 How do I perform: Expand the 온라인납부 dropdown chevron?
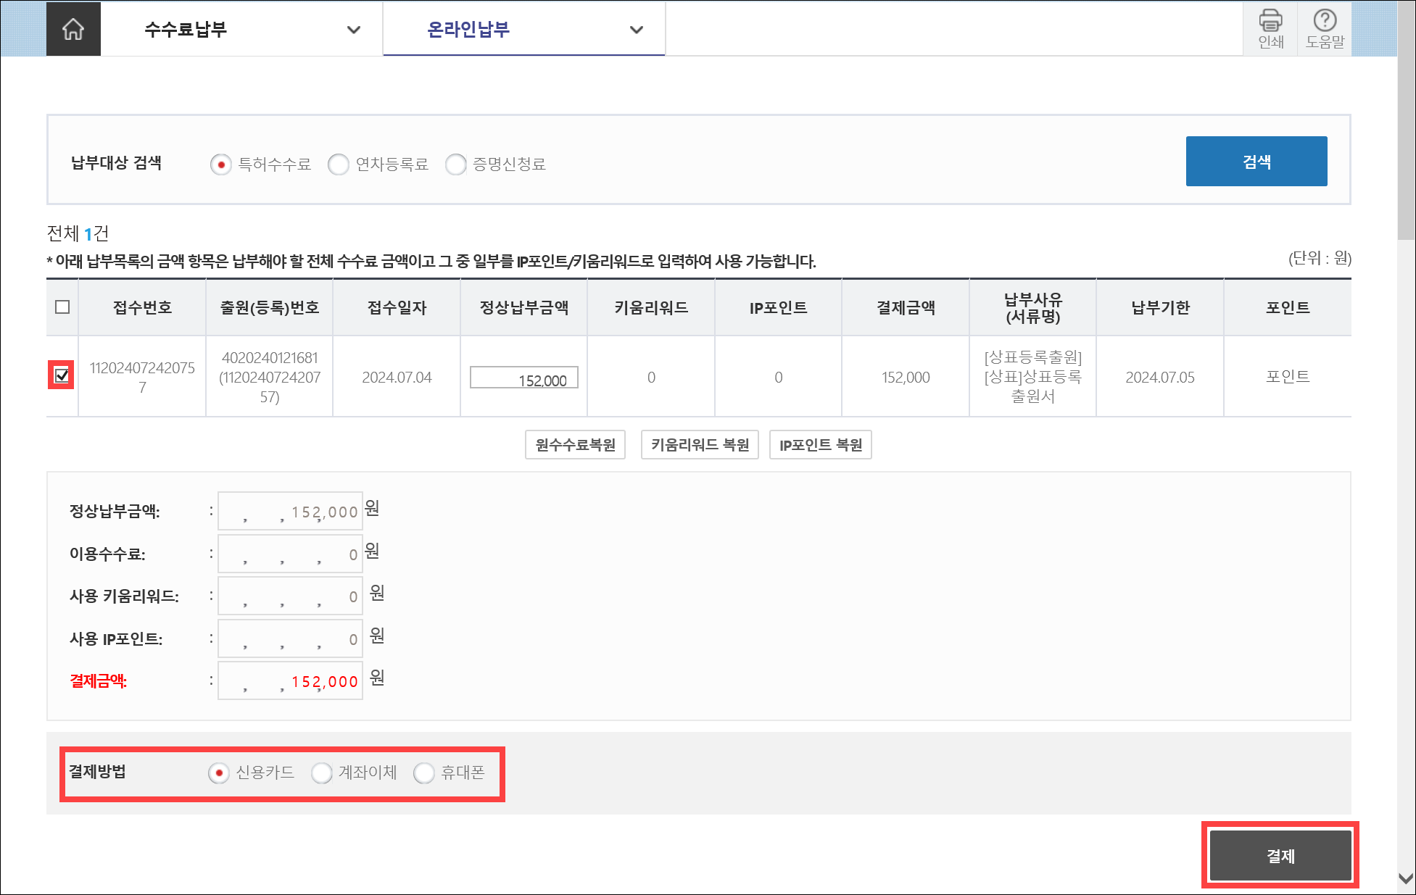pos(636,30)
